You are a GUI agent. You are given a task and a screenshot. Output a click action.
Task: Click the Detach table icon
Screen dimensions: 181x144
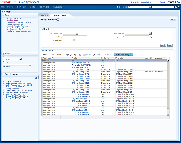(97, 55)
